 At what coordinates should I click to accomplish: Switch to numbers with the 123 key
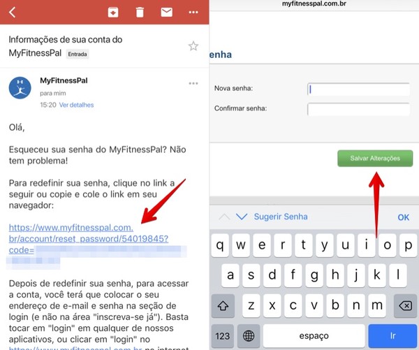pyautogui.click(x=222, y=336)
